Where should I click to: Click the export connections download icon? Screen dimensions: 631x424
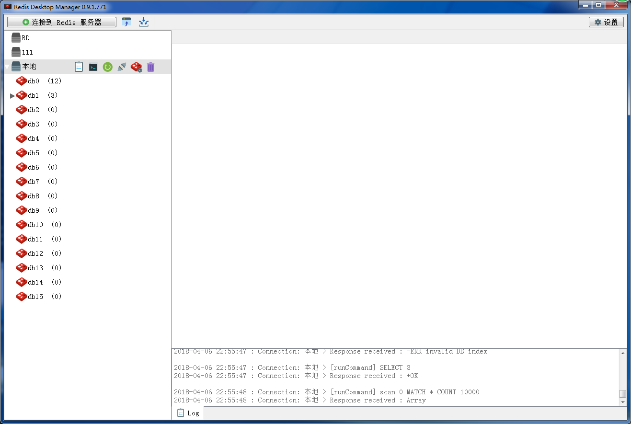144,22
